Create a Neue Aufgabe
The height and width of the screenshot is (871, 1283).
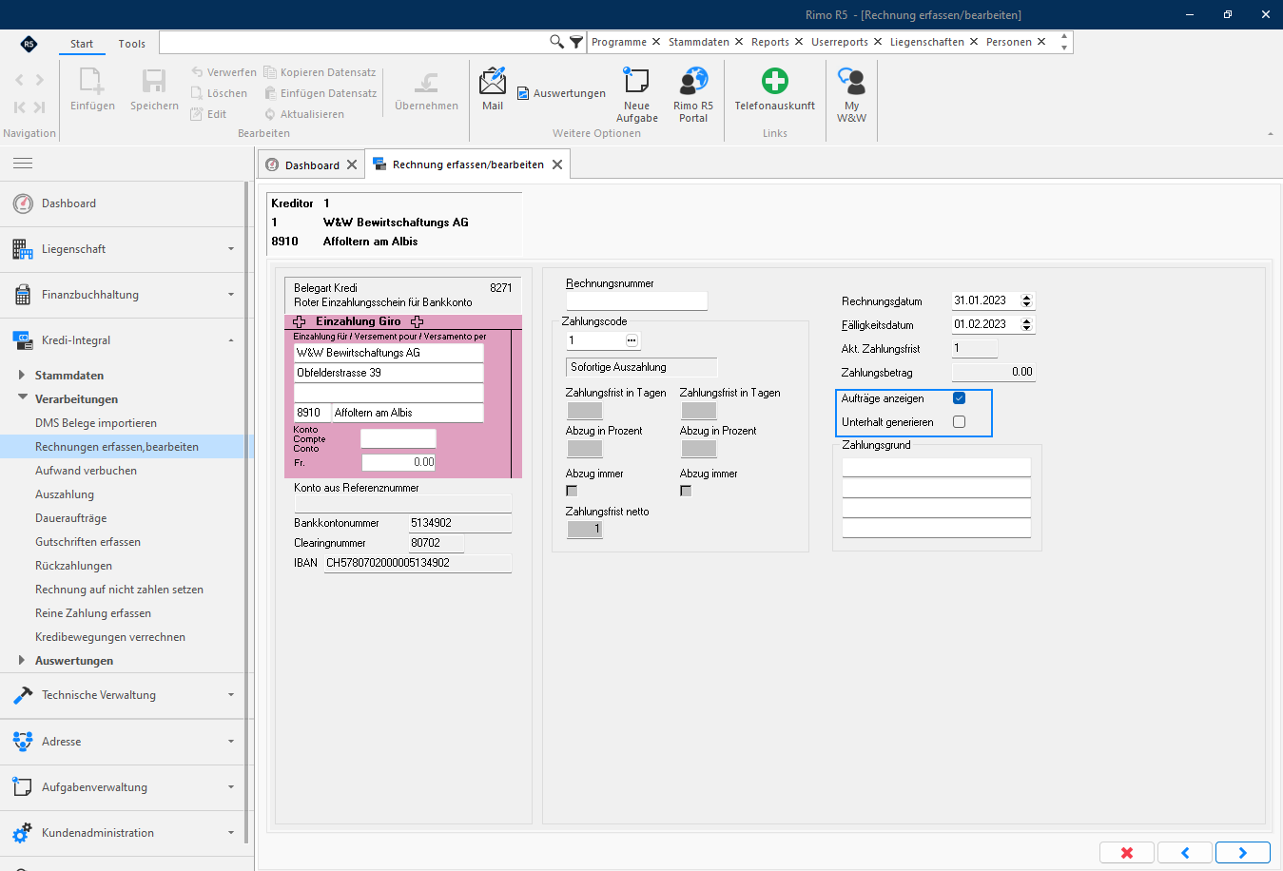pos(636,95)
